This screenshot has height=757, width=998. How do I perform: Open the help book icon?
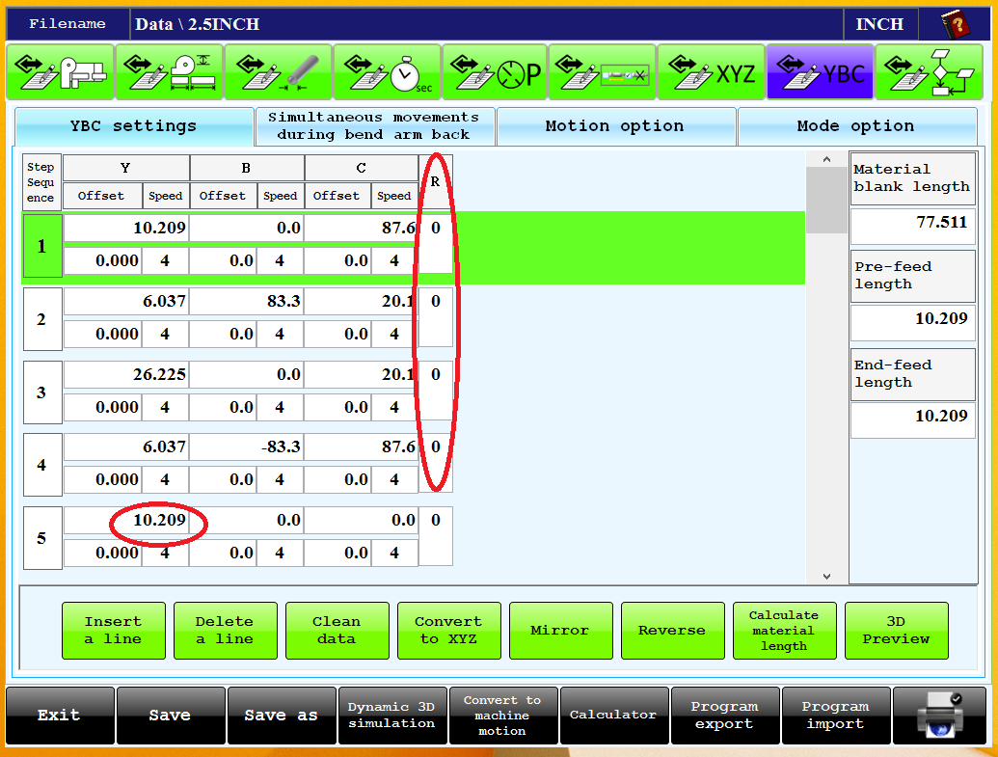coord(957,24)
